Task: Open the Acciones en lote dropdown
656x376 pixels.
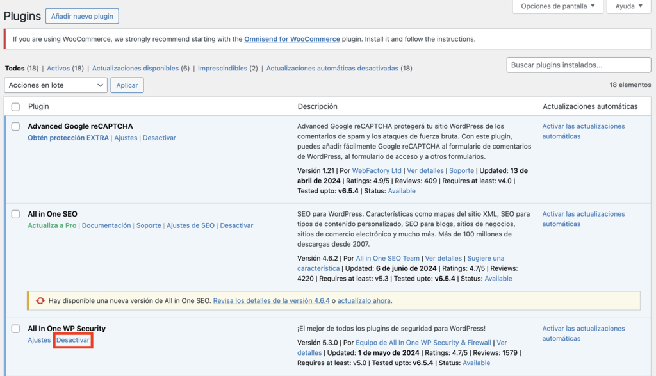Action: click(55, 85)
